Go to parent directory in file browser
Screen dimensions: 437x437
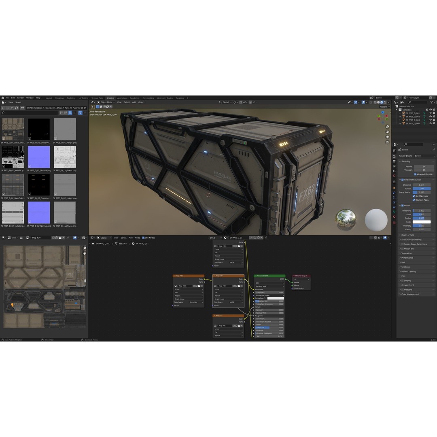coord(12,108)
